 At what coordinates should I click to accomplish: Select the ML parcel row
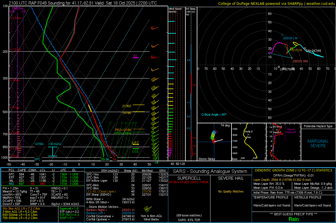pyautogui.click(x=43, y=181)
